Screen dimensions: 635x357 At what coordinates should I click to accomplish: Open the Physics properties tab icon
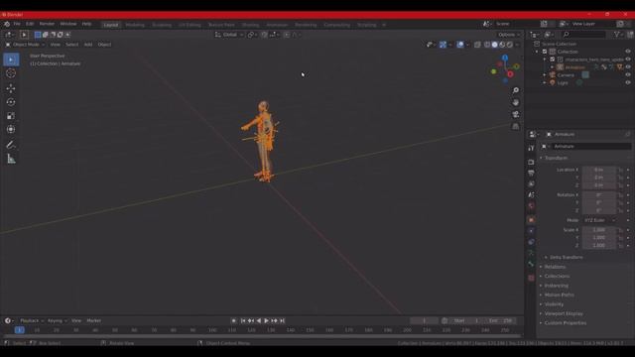(532, 231)
